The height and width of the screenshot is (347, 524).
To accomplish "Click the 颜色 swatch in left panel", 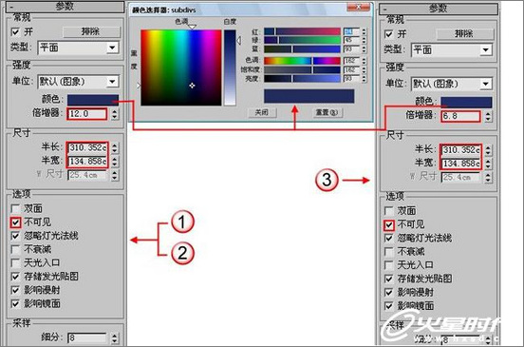I will tap(93, 100).
